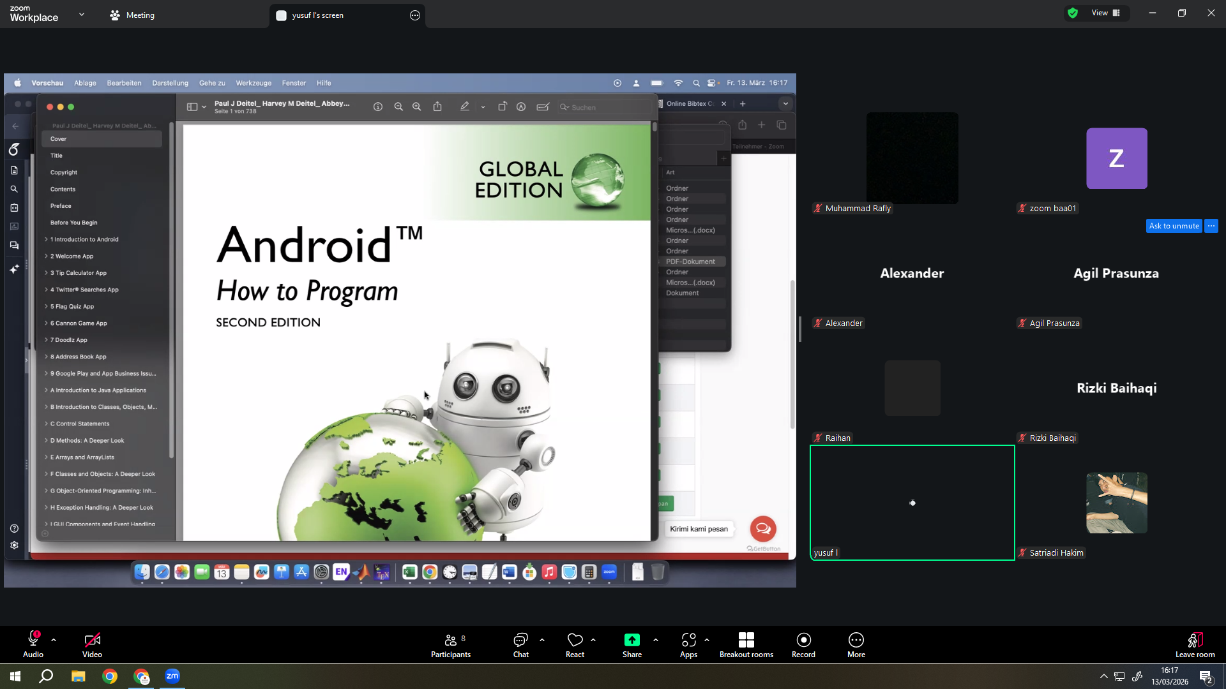1226x689 pixels.
Task: Open the Ablage menu in Preview
Action: point(85,83)
